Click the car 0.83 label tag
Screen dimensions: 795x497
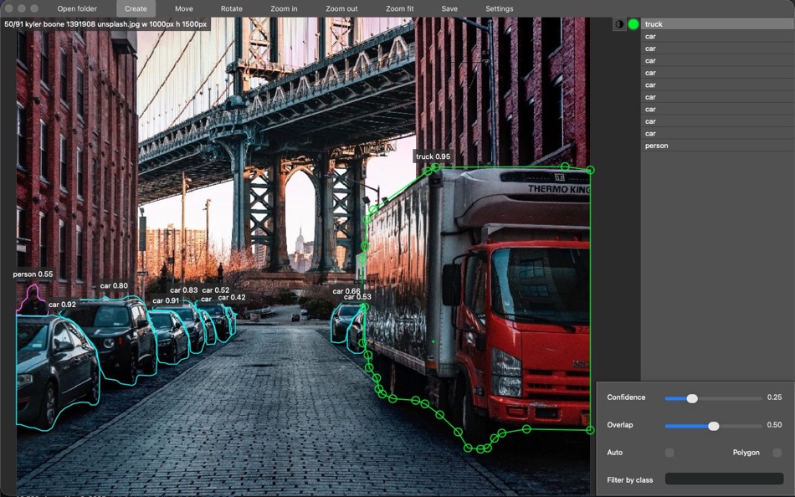coord(183,290)
